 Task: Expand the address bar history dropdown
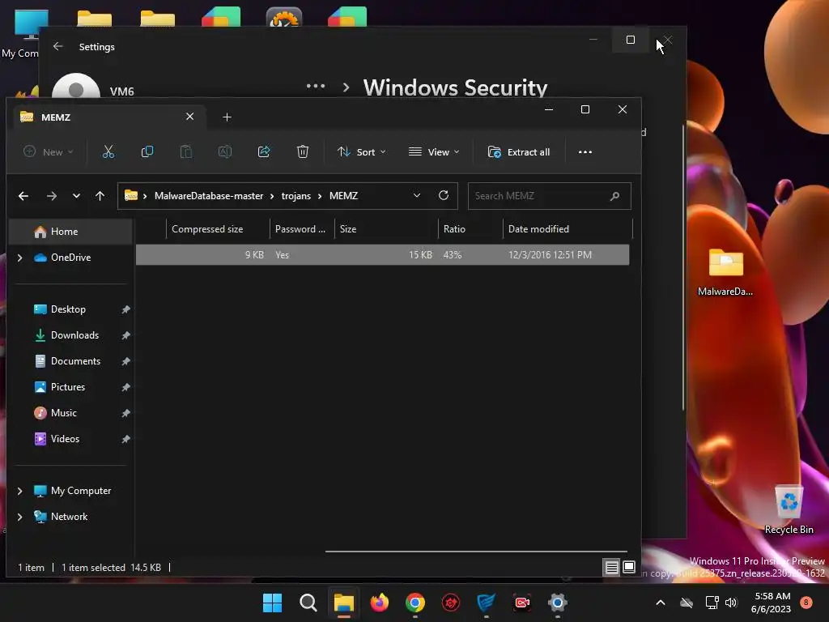click(417, 195)
